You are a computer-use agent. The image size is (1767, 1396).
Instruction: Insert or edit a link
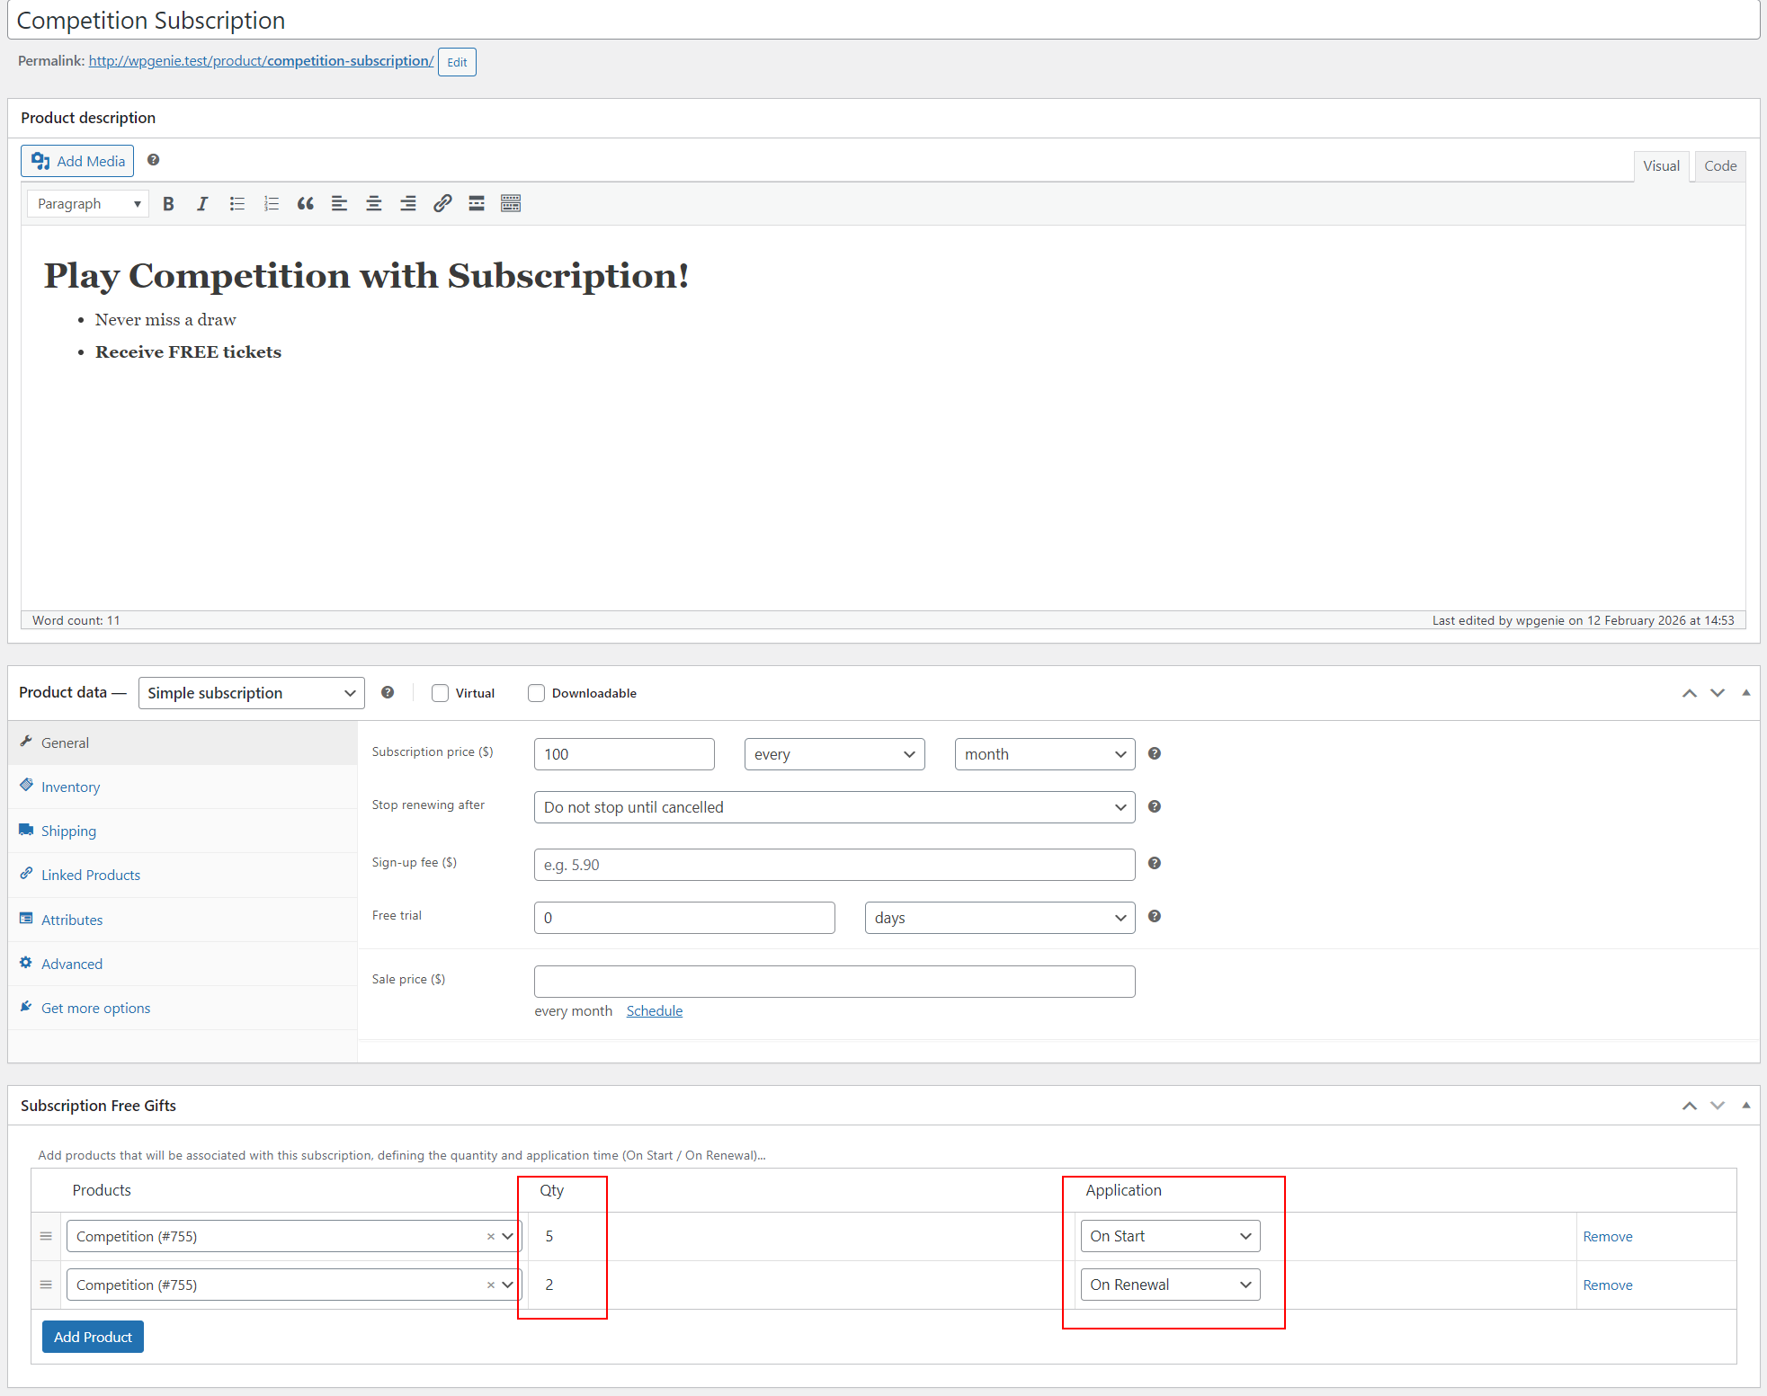442,204
